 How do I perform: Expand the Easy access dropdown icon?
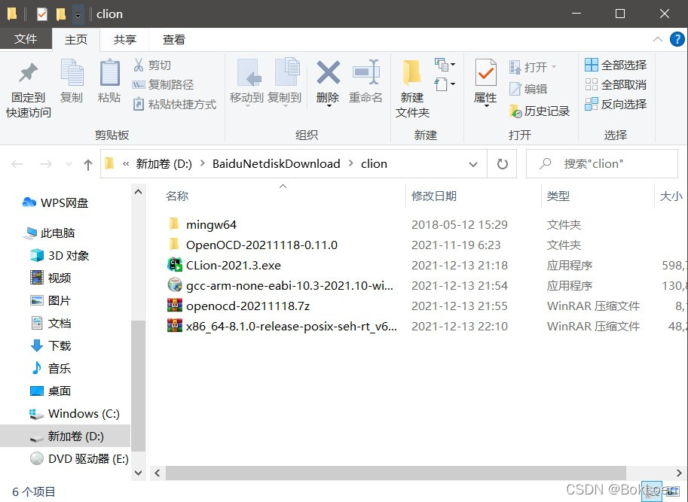click(445, 84)
